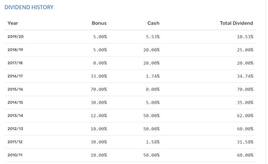Click the 2012/13 year cell
This screenshot has height=164, width=268.
15,129
